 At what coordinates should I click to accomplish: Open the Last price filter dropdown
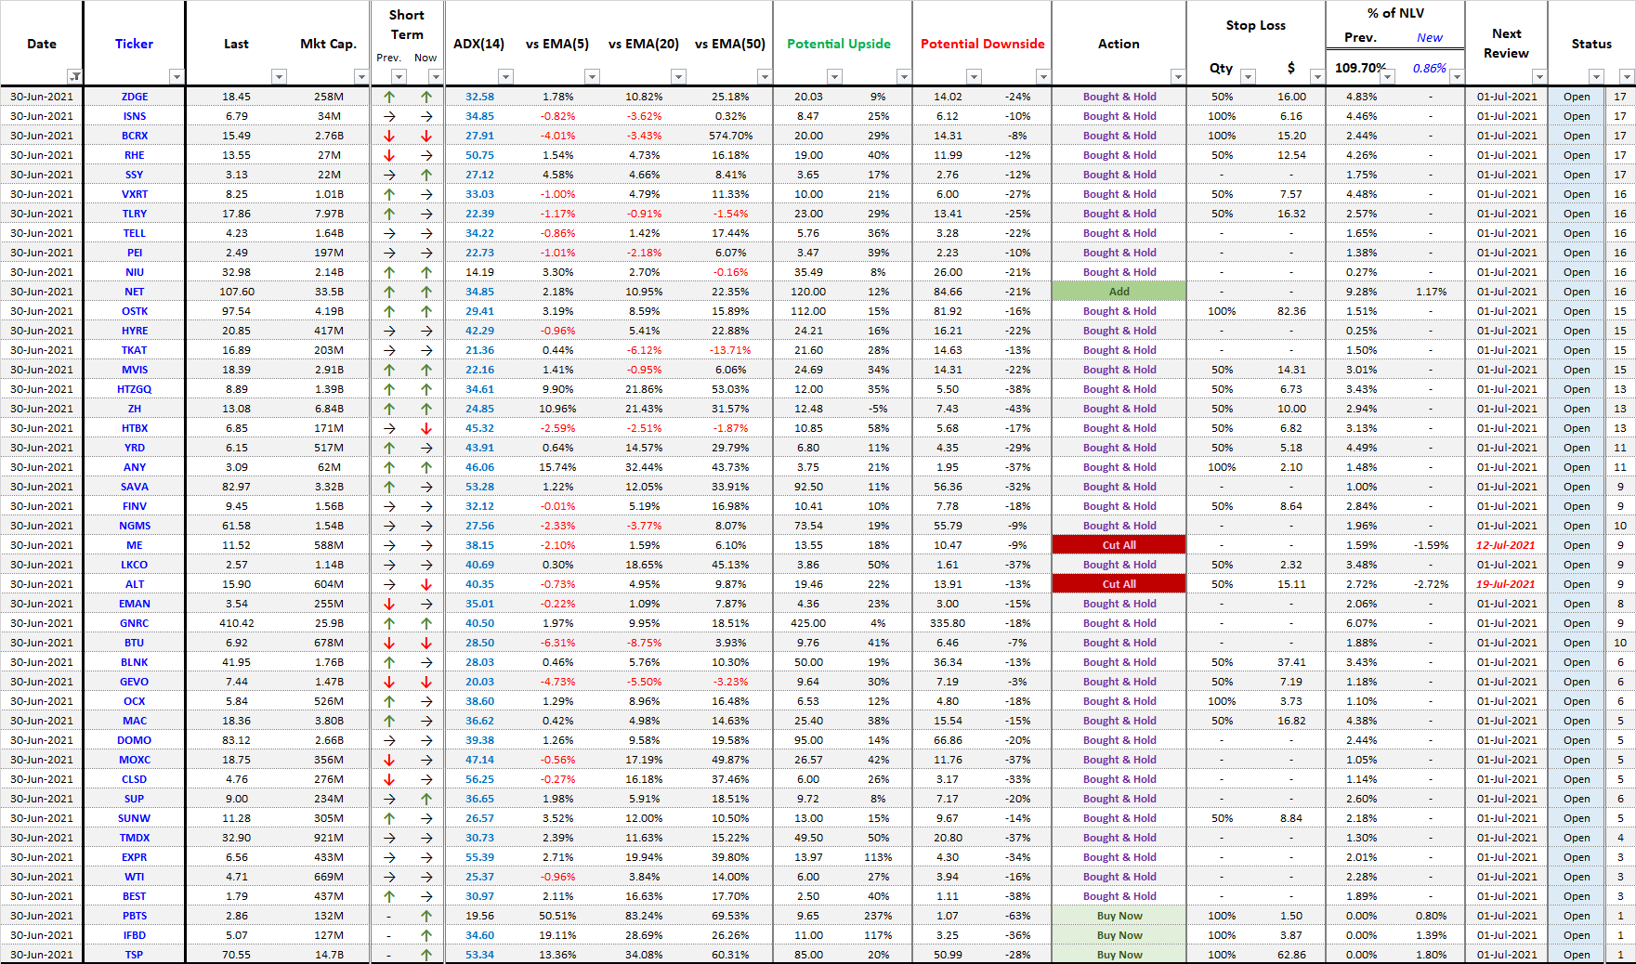[x=279, y=77]
